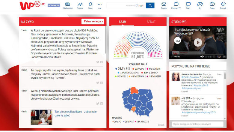Click Joanna Jackowska's avatar photo
The image size is (234, 132).
click(x=176, y=77)
